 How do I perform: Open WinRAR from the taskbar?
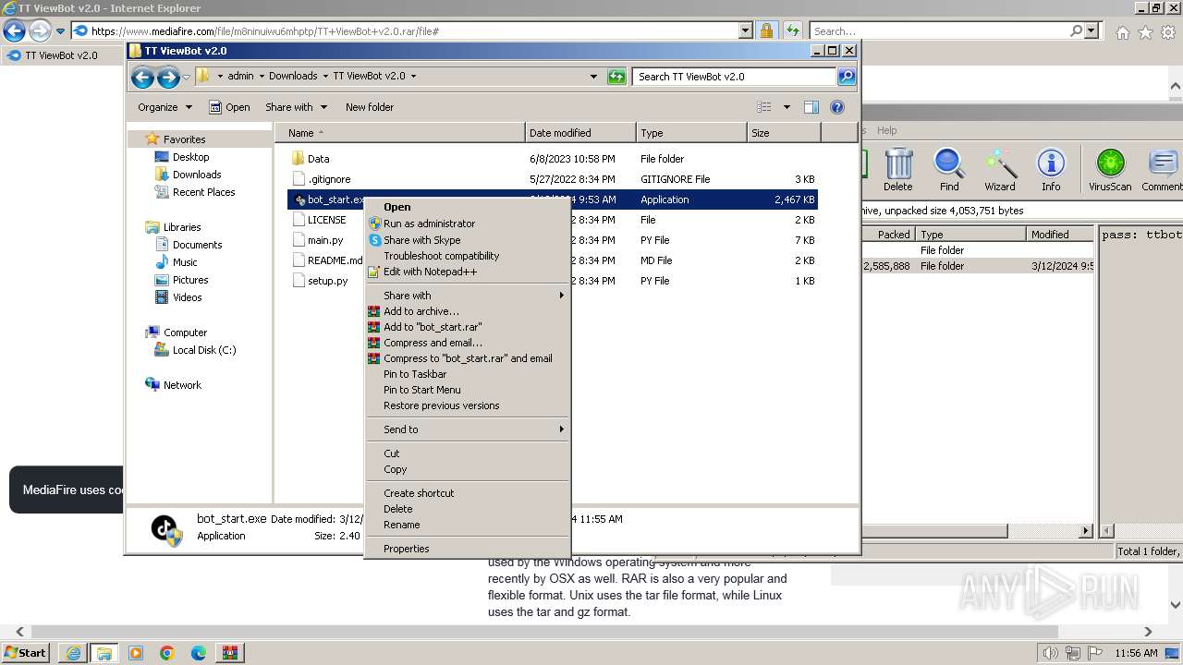click(230, 653)
